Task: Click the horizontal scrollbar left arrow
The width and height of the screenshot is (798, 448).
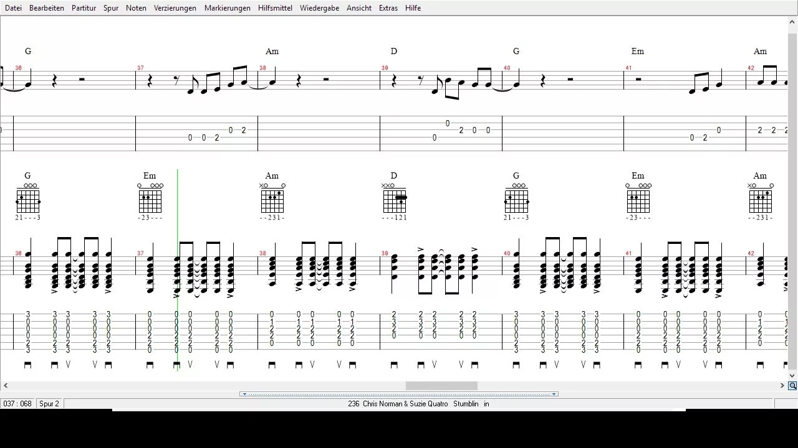Action: pos(5,386)
